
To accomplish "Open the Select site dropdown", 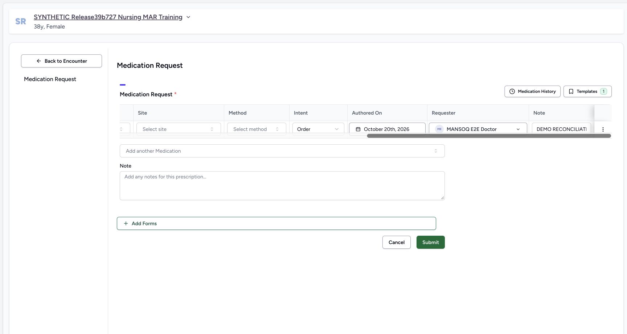I will point(179,129).
